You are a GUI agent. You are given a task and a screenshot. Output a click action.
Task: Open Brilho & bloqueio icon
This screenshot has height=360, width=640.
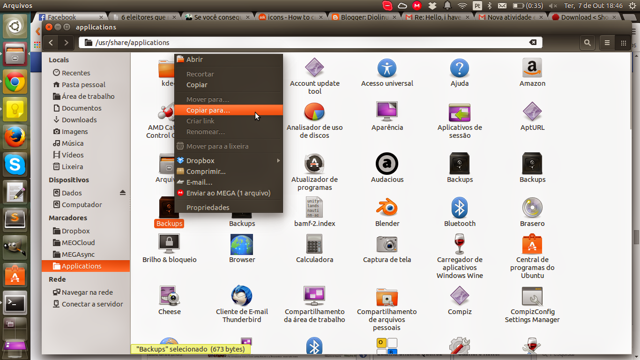pyautogui.click(x=169, y=244)
